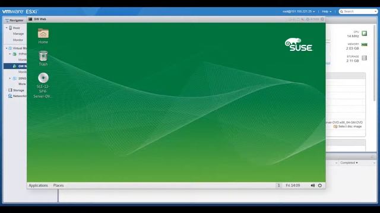380x213 pixels.
Task: Expand the 20NG VM tree node
Action: pyautogui.click(x=10, y=79)
